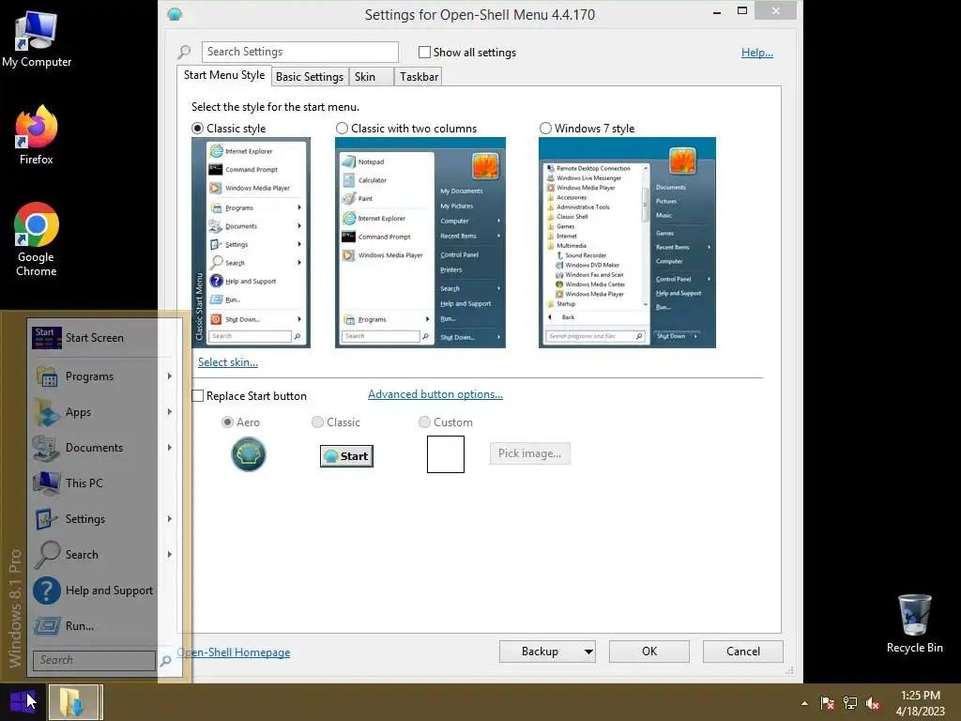
Task: Click the Search magnifier icon in the start menu list
Action: [x=47, y=554]
